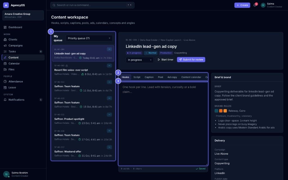Click the Brief & brand panel heading
The image size is (288, 180).
pyautogui.click(x=223, y=77)
